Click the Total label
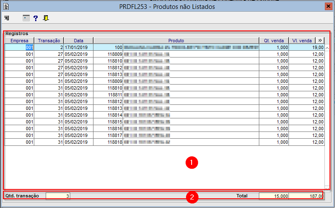 (x=242, y=196)
